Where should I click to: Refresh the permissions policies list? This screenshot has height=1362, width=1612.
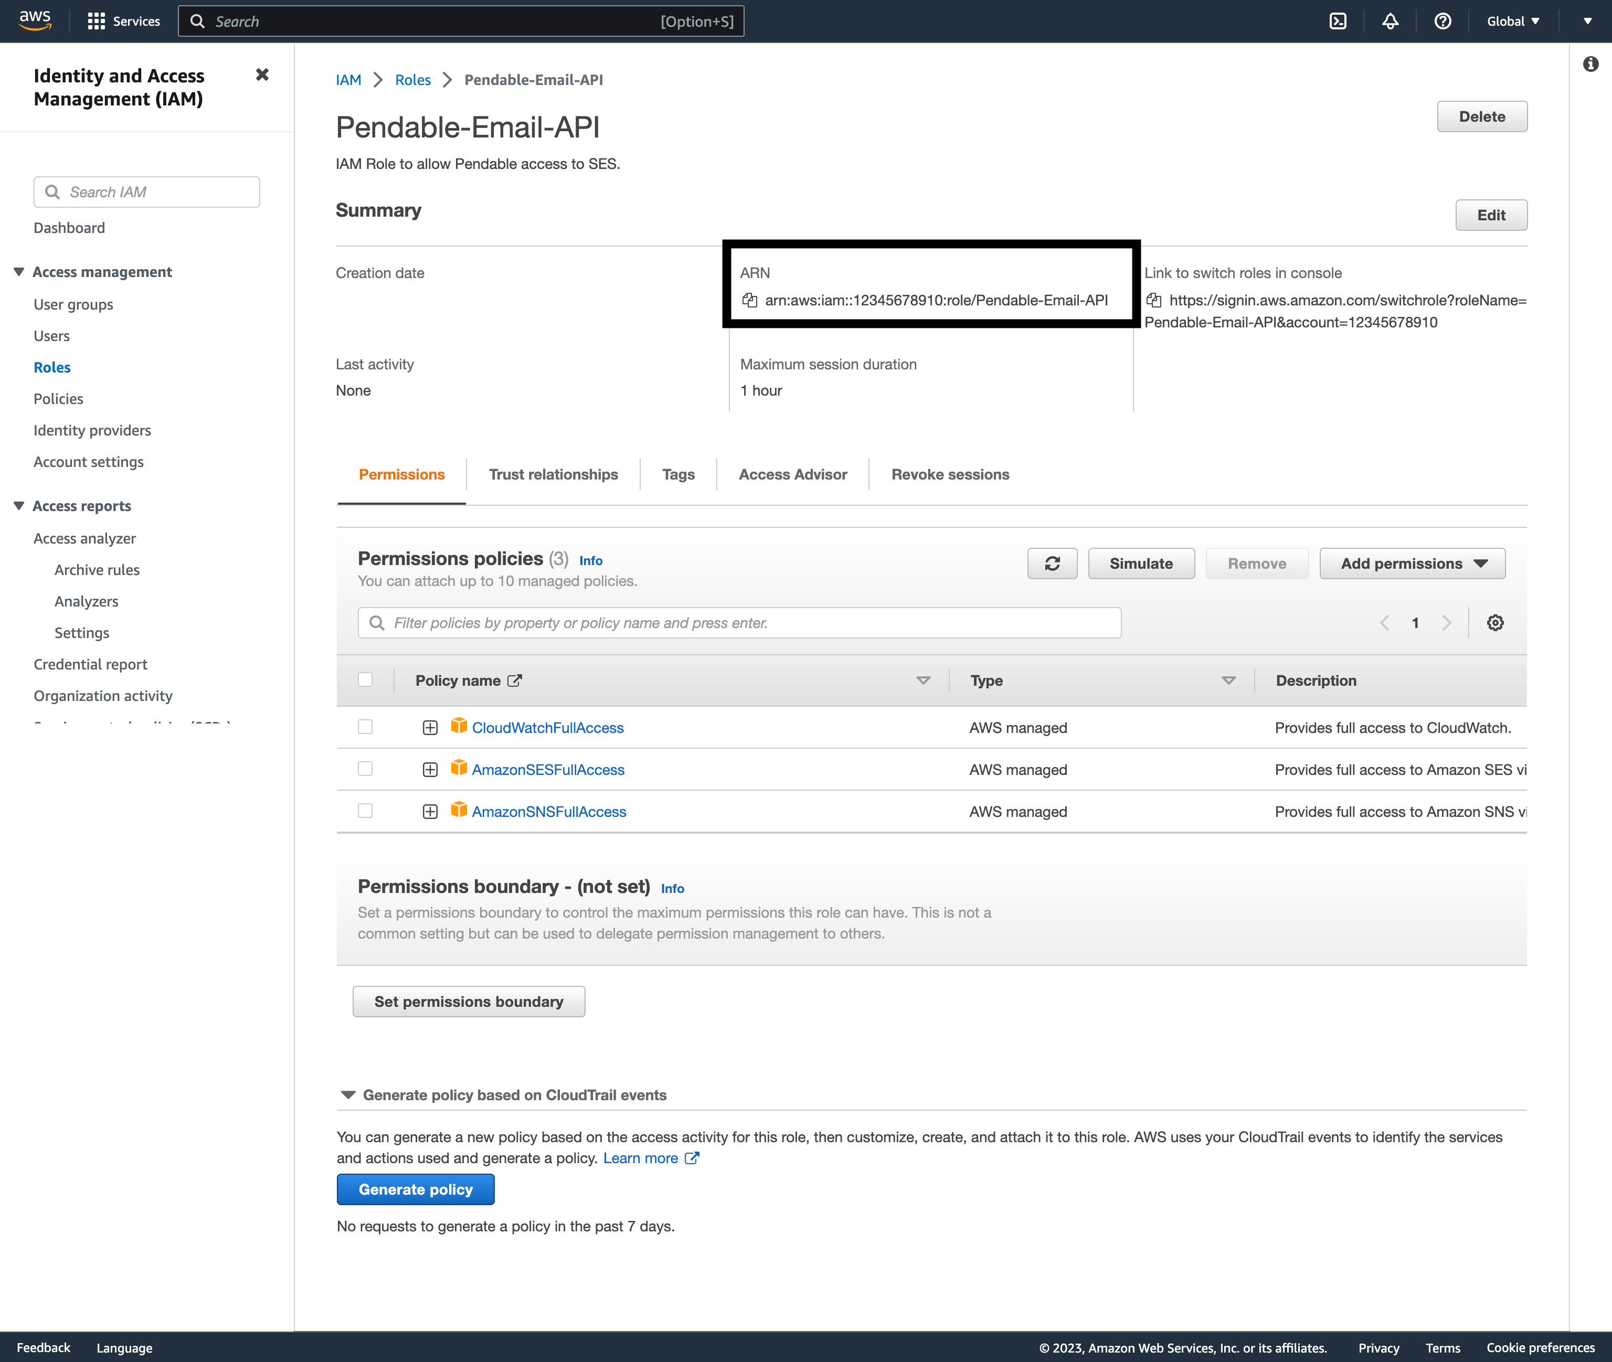(1052, 563)
